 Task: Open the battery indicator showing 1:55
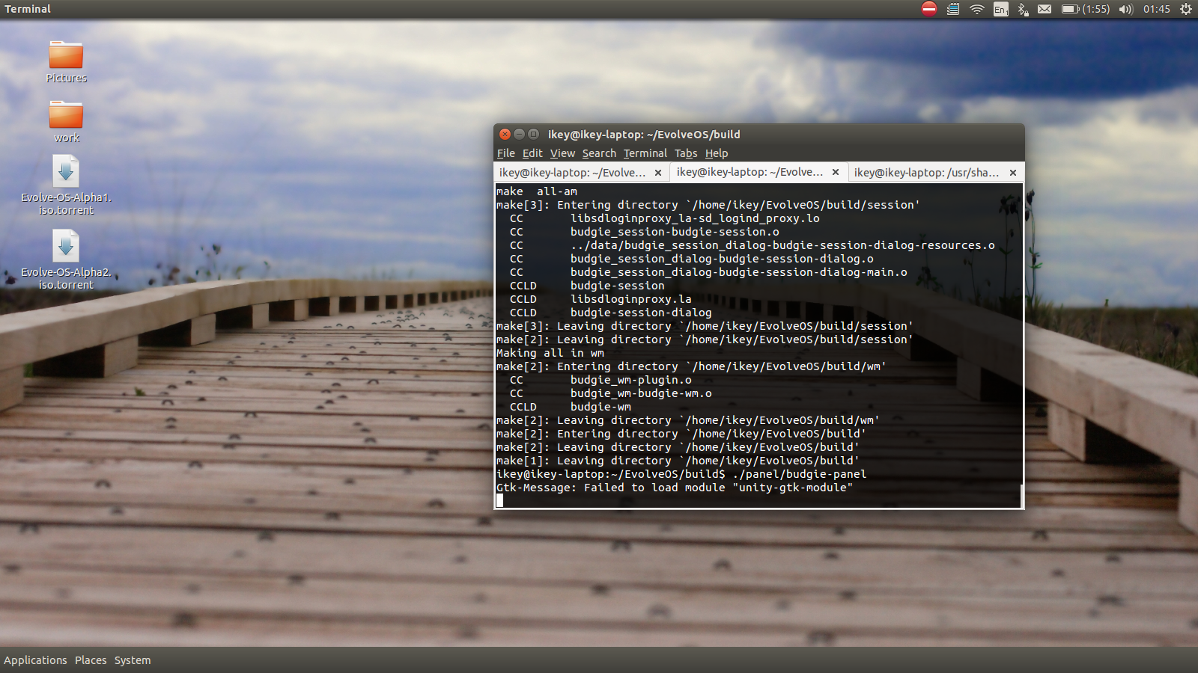pos(1086,9)
